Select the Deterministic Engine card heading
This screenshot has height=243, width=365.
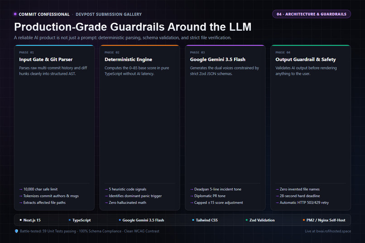pyautogui.click(x=128, y=59)
